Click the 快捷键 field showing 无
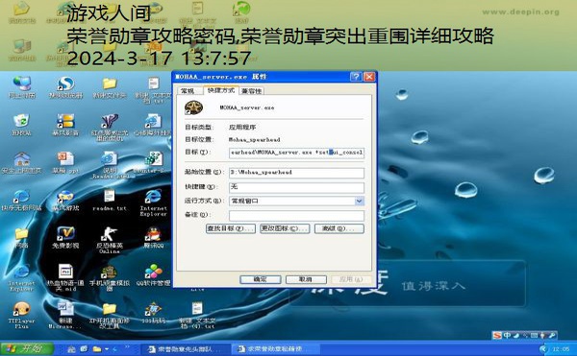The height and width of the screenshot is (356, 577). tap(296, 187)
